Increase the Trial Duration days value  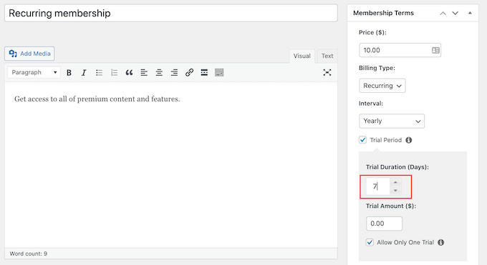point(395,182)
